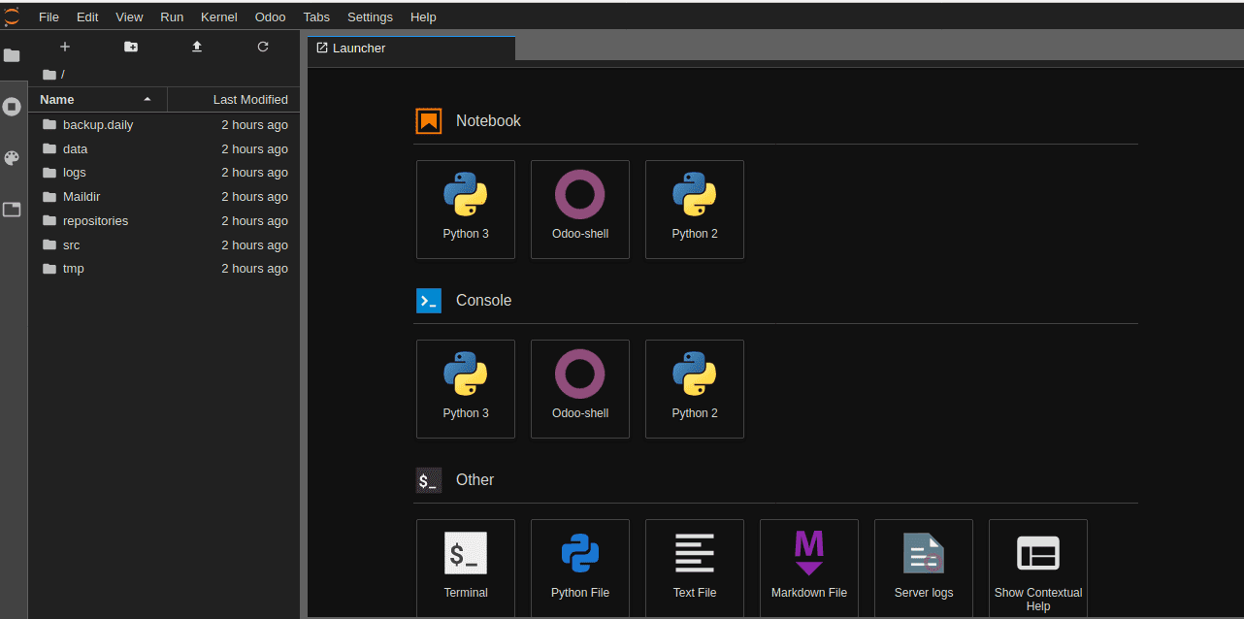Click the Upload Files icon

pos(197,47)
